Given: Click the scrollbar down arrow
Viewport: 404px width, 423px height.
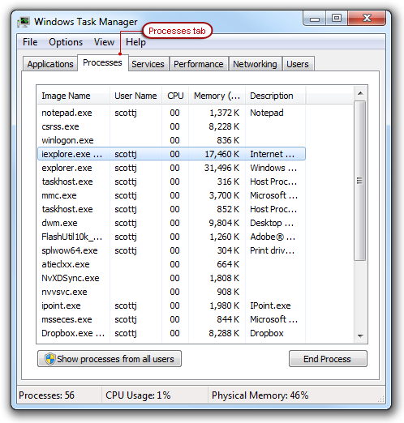Looking at the screenshot, I should point(360,336).
